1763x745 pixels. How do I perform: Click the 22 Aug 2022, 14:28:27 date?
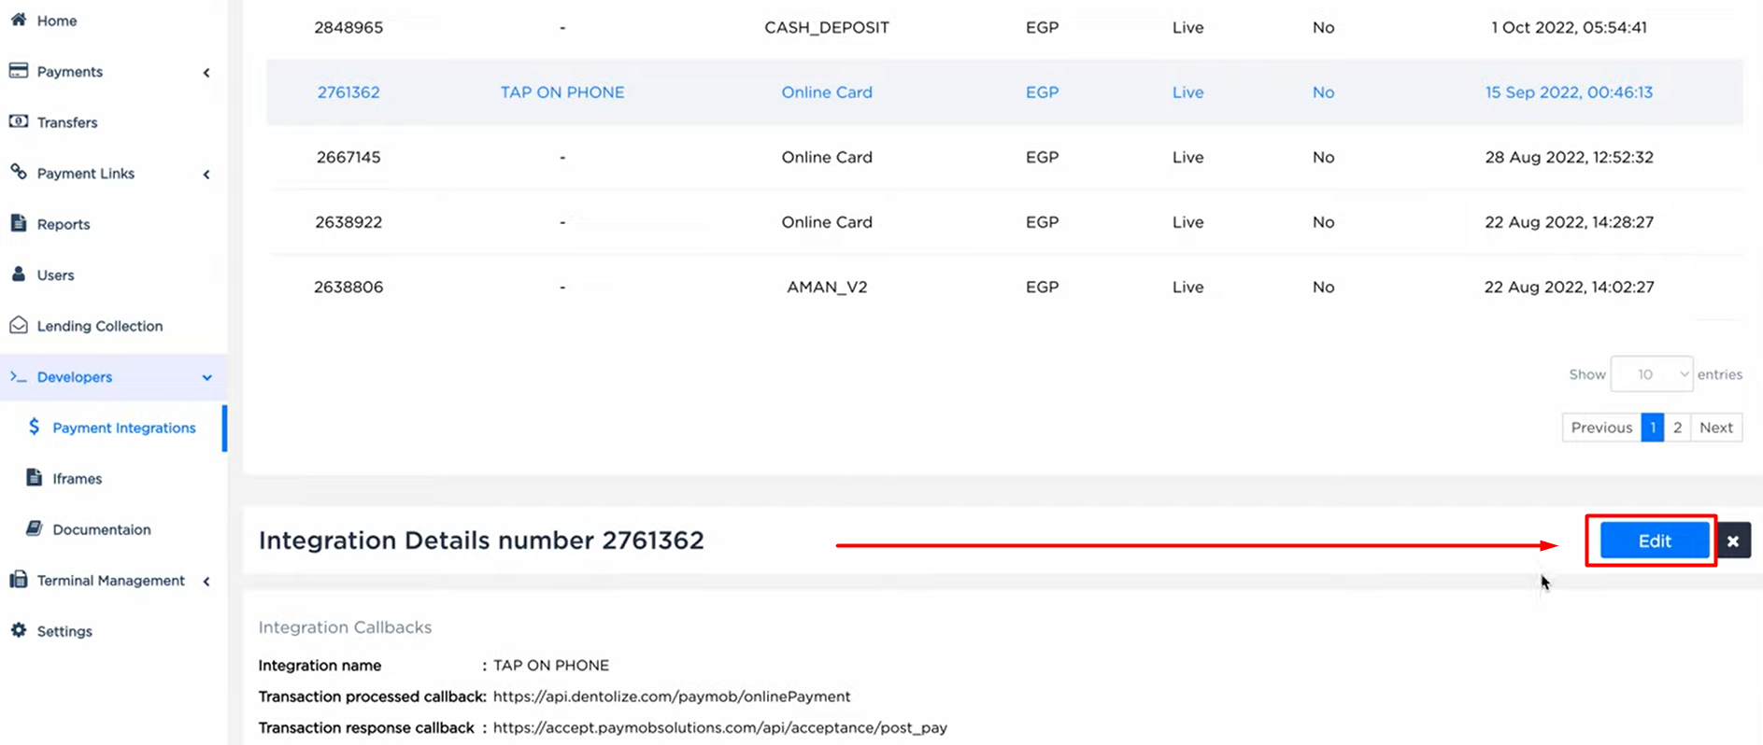pyautogui.click(x=1569, y=222)
